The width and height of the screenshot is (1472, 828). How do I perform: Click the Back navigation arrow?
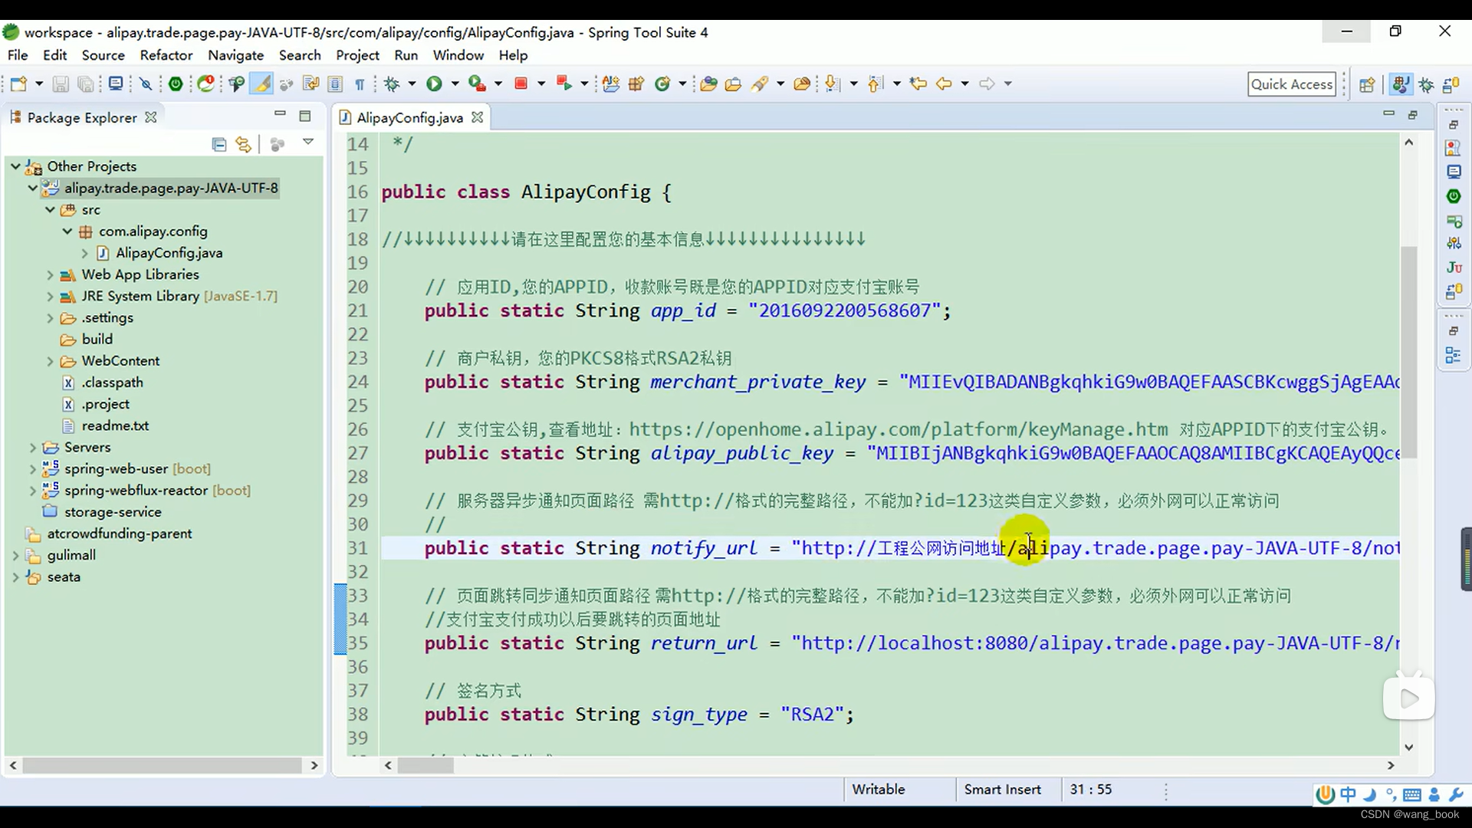coord(944,84)
